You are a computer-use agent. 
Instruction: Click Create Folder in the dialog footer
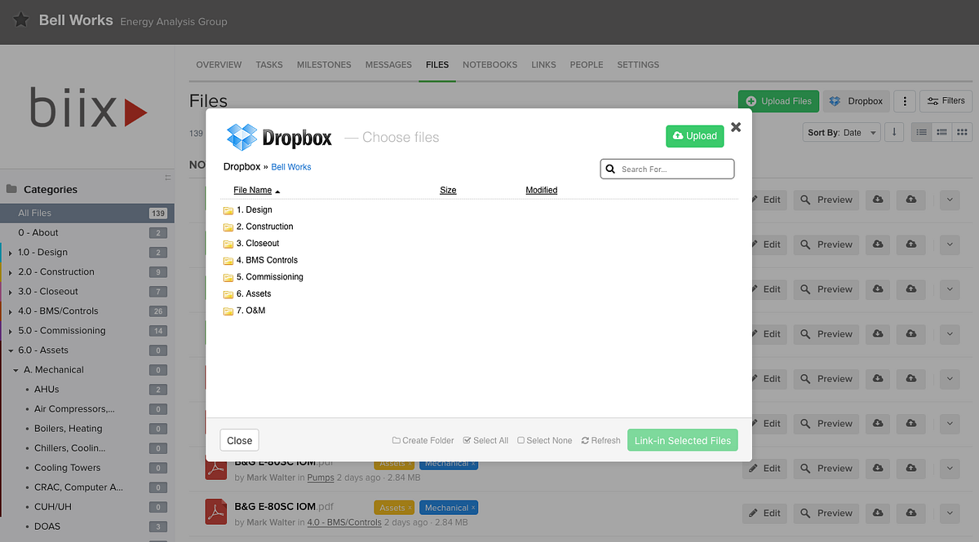[423, 440]
